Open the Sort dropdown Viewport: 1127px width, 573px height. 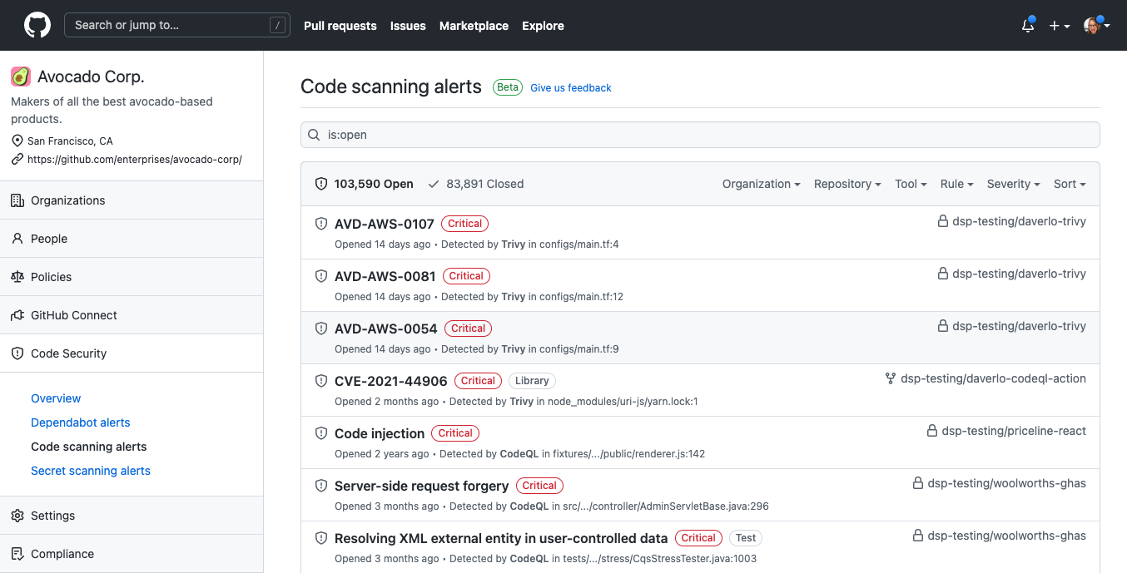pyautogui.click(x=1069, y=184)
